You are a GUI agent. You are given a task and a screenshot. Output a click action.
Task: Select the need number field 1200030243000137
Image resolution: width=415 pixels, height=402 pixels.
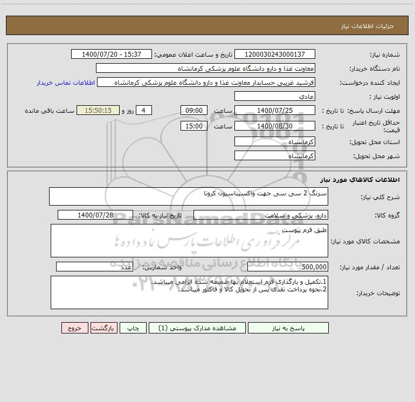point(275,54)
